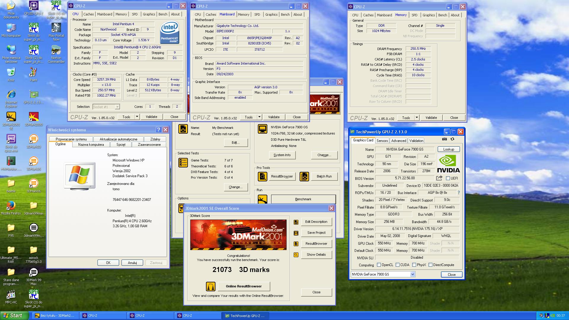Click OK in system properties dialog
Viewport: 569px width, 320px height.
[108, 263]
